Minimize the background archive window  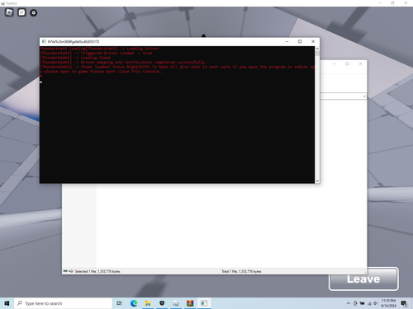point(335,63)
